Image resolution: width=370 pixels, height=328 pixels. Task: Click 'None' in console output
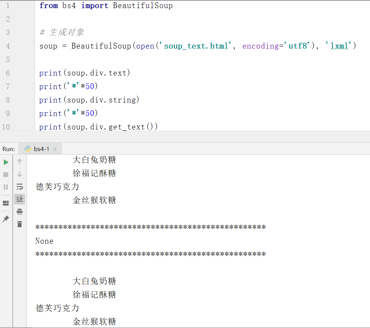(44, 241)
